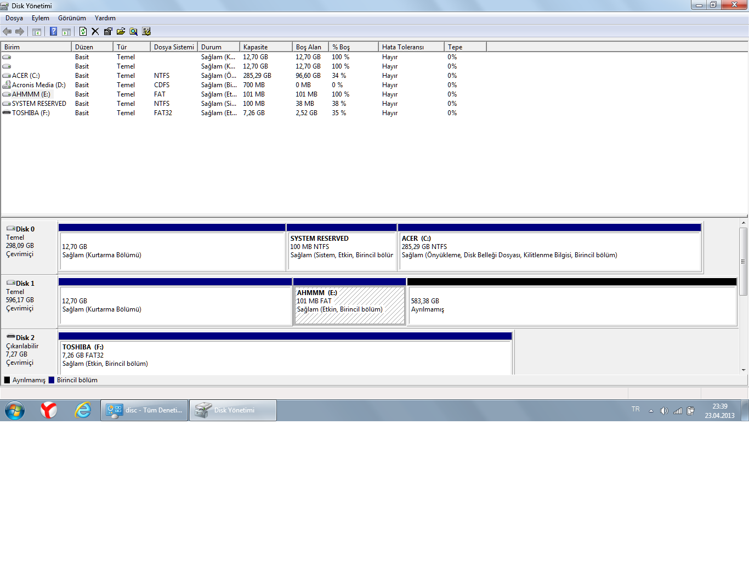Click the Disk 2 removable drive icon
The width and height of the screenshot is (749, 577).
10,337
